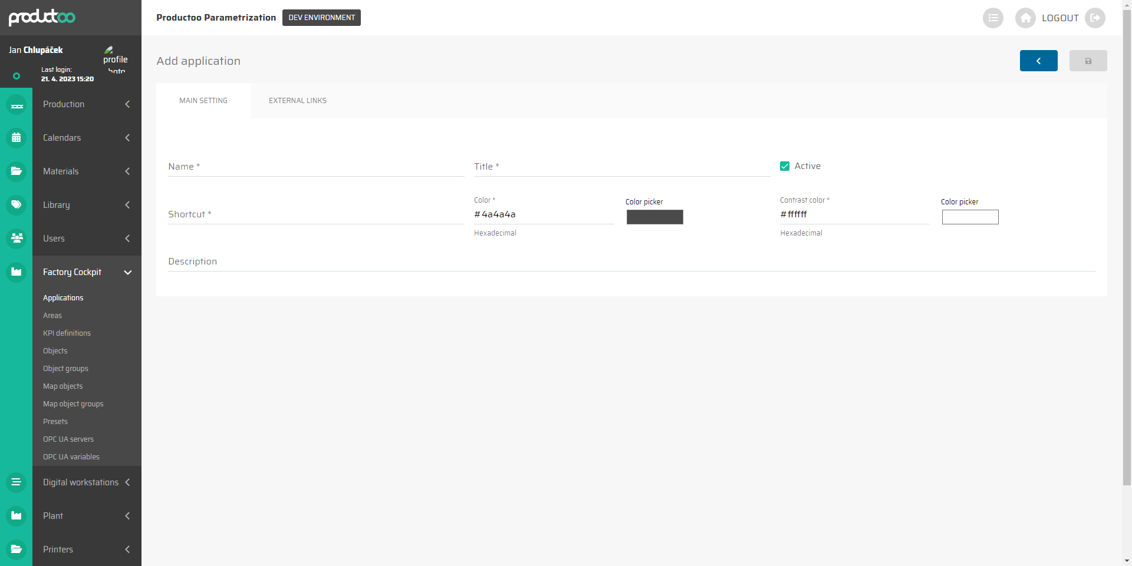This screenshot has height=566, width=1132.
Task: Click the Home icon in the top bar
Action: pos(1025,18)
